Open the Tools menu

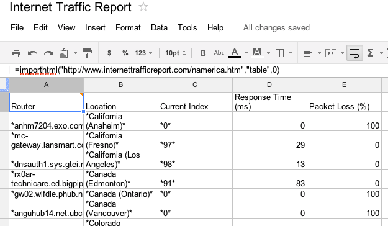pos(187,27)
